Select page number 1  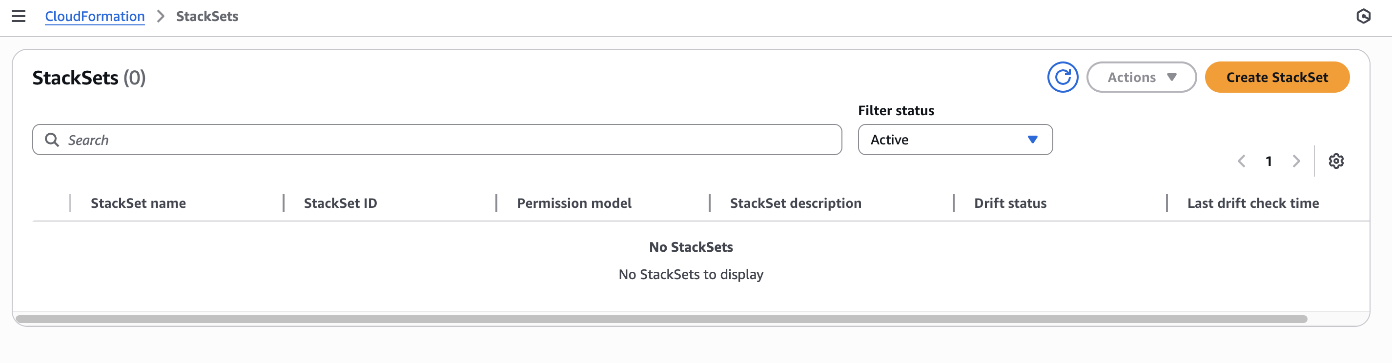point(1268,161)
